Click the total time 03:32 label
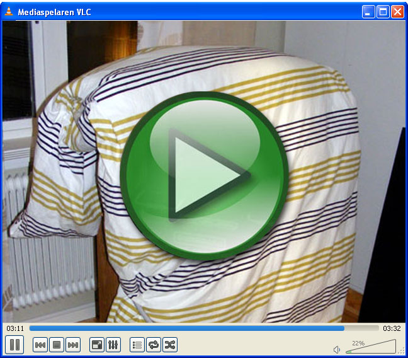408x358 pixels. (x=392, y=328)
